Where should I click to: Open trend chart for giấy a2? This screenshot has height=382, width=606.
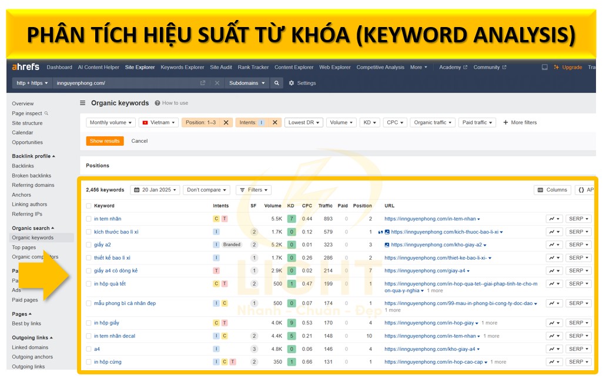tap(554, 244)
